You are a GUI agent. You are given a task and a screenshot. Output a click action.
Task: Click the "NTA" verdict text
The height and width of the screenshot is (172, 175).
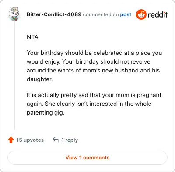point(32,37)
